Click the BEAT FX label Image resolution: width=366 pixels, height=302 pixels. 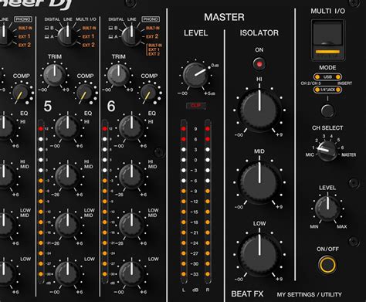point(247,294)
